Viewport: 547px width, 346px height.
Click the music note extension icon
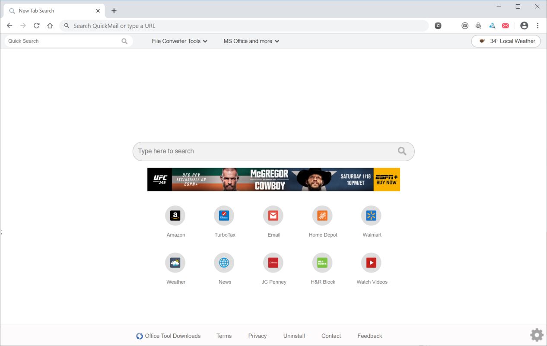pos(438,26)
